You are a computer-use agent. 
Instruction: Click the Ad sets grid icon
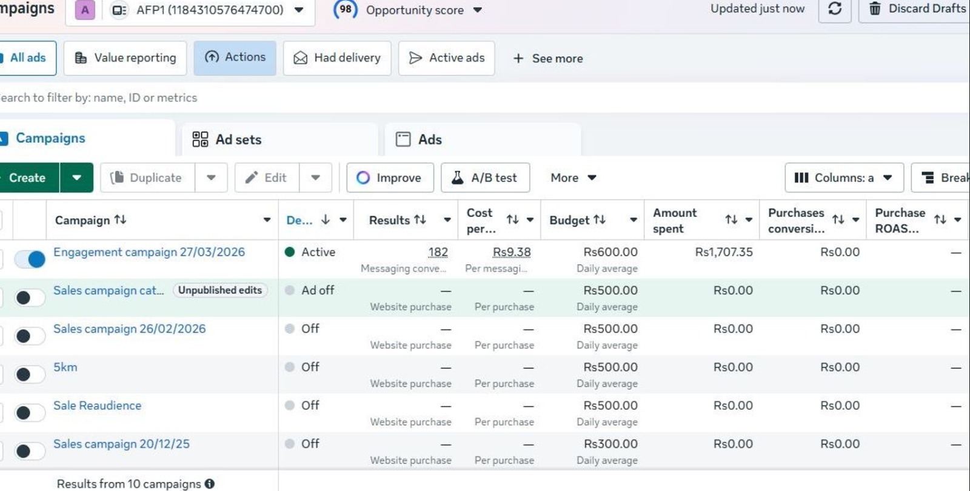(x=200, y=139)
